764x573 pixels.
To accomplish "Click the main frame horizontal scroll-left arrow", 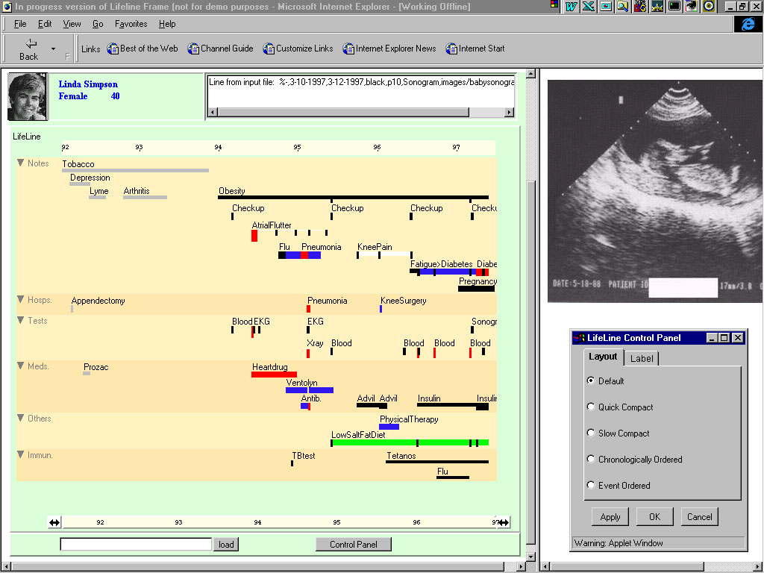I will coord(5,567).
